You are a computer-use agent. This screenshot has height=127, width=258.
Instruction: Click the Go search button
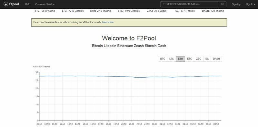point(223,4)
